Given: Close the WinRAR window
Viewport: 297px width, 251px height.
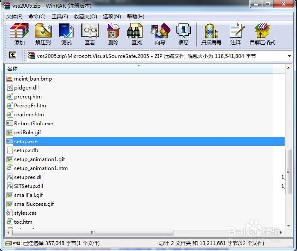Looking at the screenshot, I should pos(283,4).
